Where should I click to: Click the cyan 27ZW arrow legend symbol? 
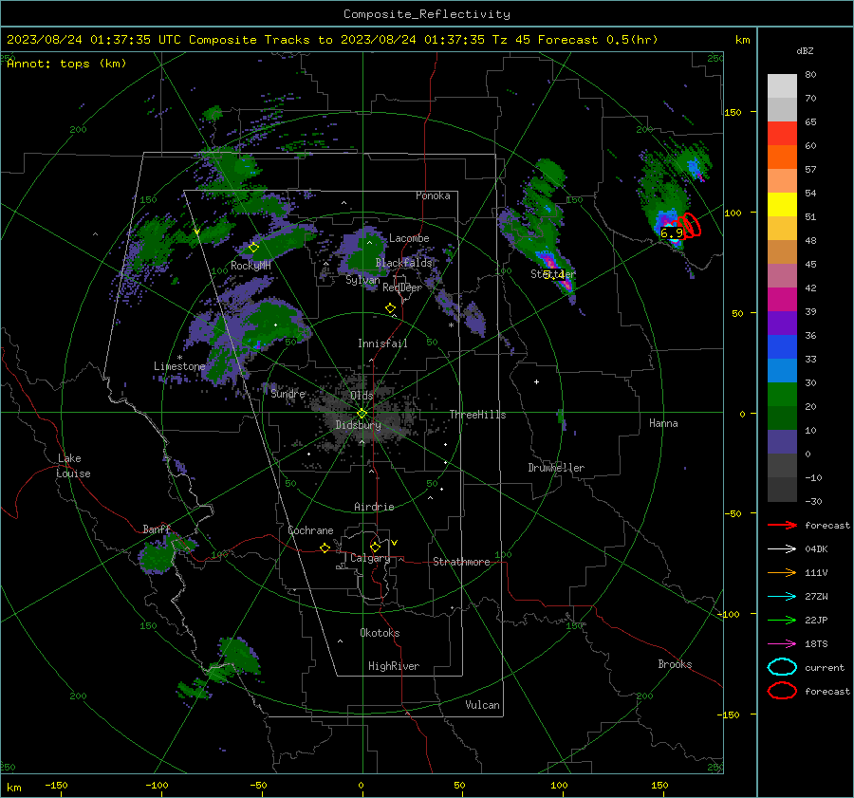coord(782,597)
